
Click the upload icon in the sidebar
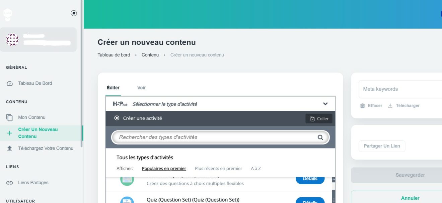[10, 148]
